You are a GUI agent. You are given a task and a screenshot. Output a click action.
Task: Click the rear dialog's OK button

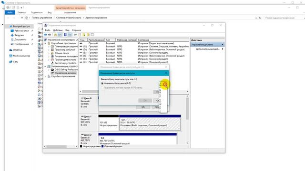[x=143, y=107]
